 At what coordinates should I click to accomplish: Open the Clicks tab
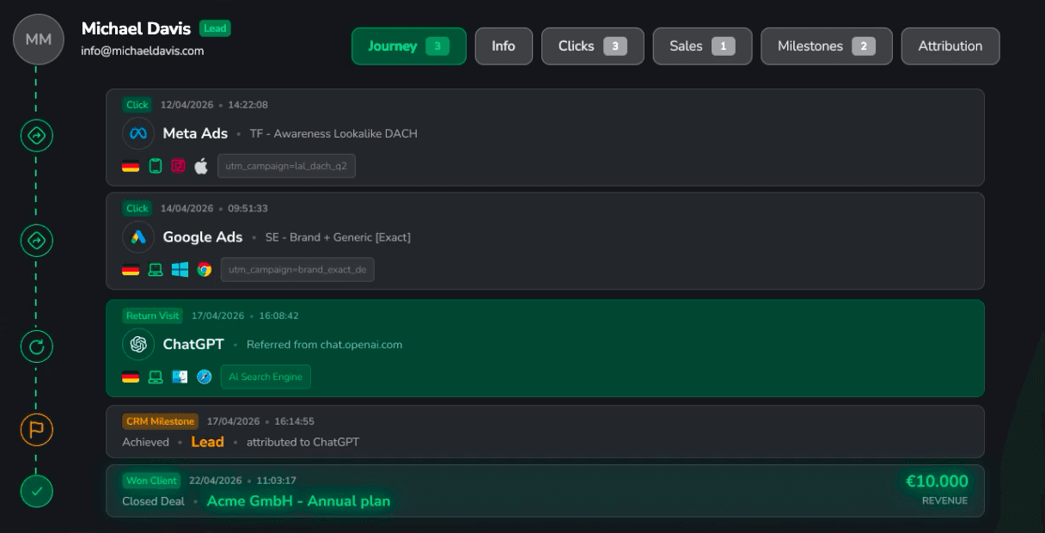point(593,46)
